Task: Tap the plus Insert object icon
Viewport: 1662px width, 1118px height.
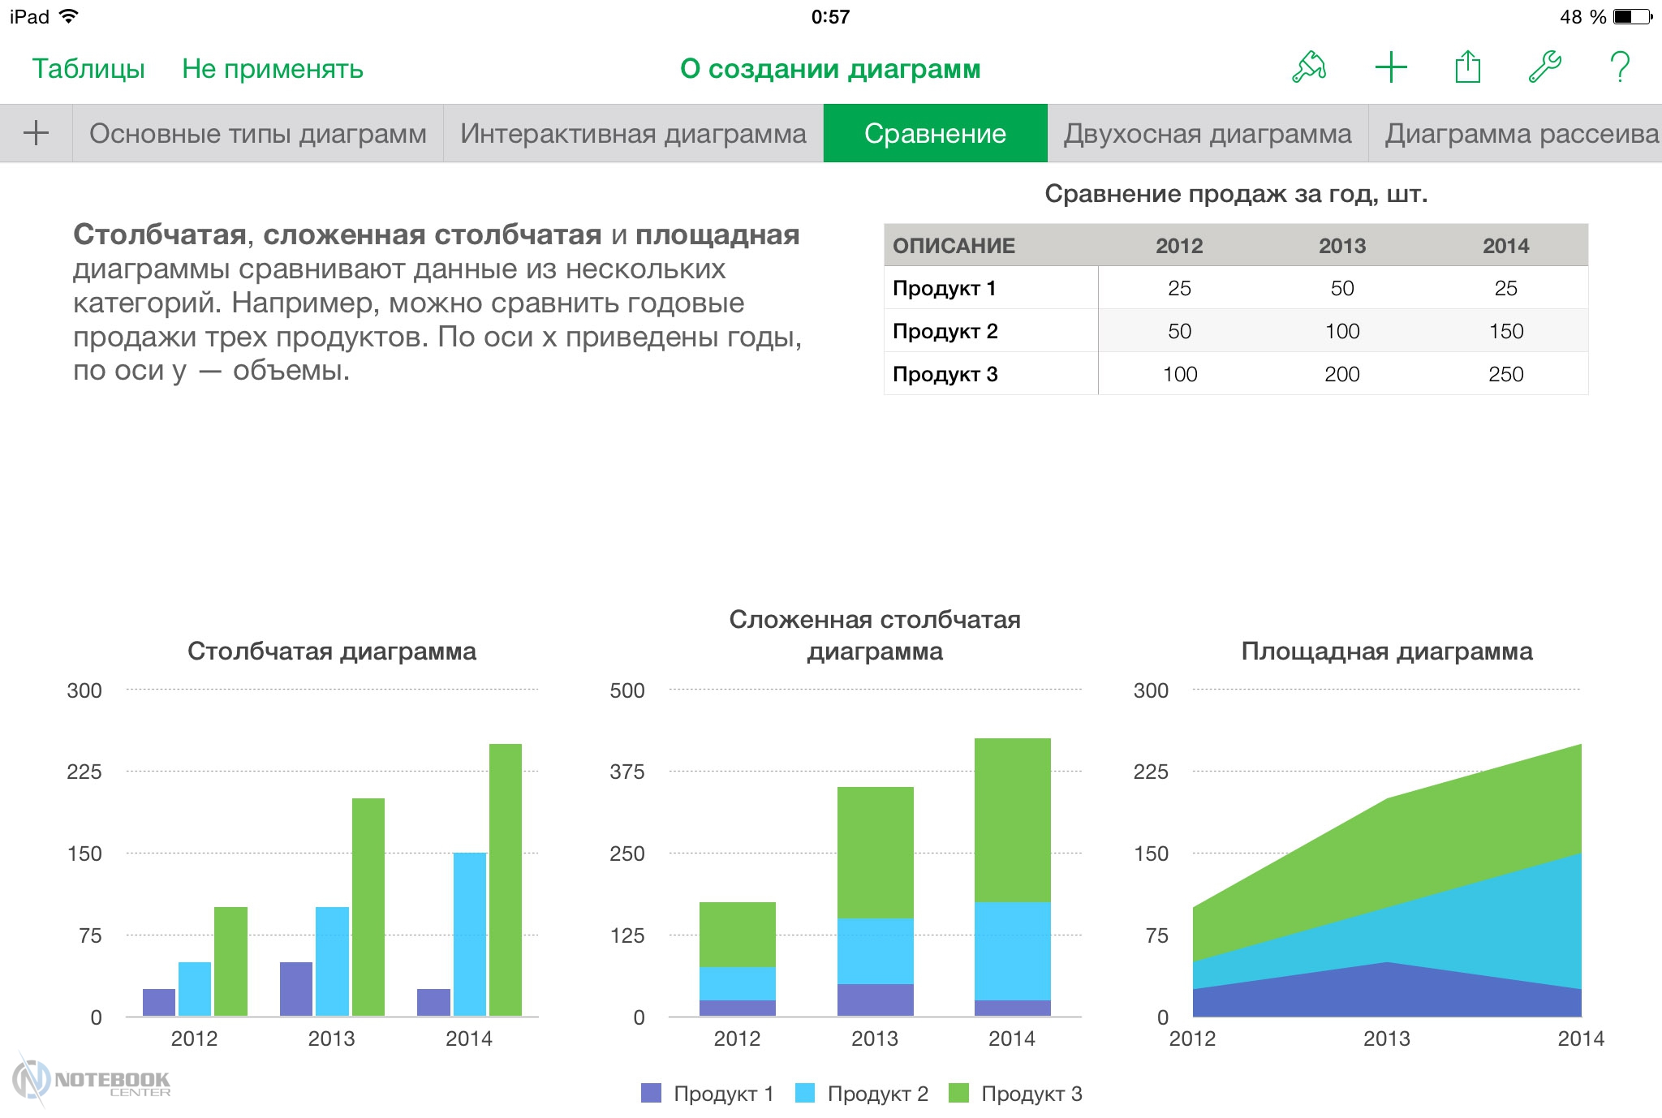Action: click(x=1390, y=67)
